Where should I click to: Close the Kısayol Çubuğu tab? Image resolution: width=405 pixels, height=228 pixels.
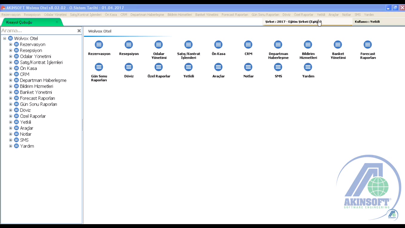[x=57, y=22]
